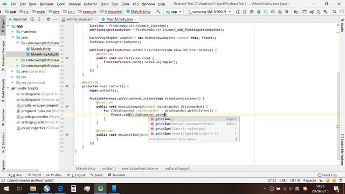The image size is (345, 194).
Task: Open Calculator from the taskbar
Action: pyautogui.click(x=74, y=189)
